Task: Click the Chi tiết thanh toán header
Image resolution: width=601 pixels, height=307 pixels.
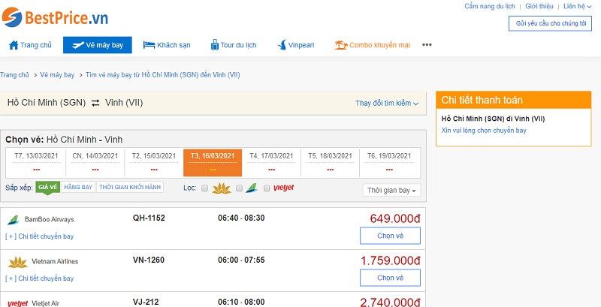Action: pyautogui.click(x=514, y=100)
